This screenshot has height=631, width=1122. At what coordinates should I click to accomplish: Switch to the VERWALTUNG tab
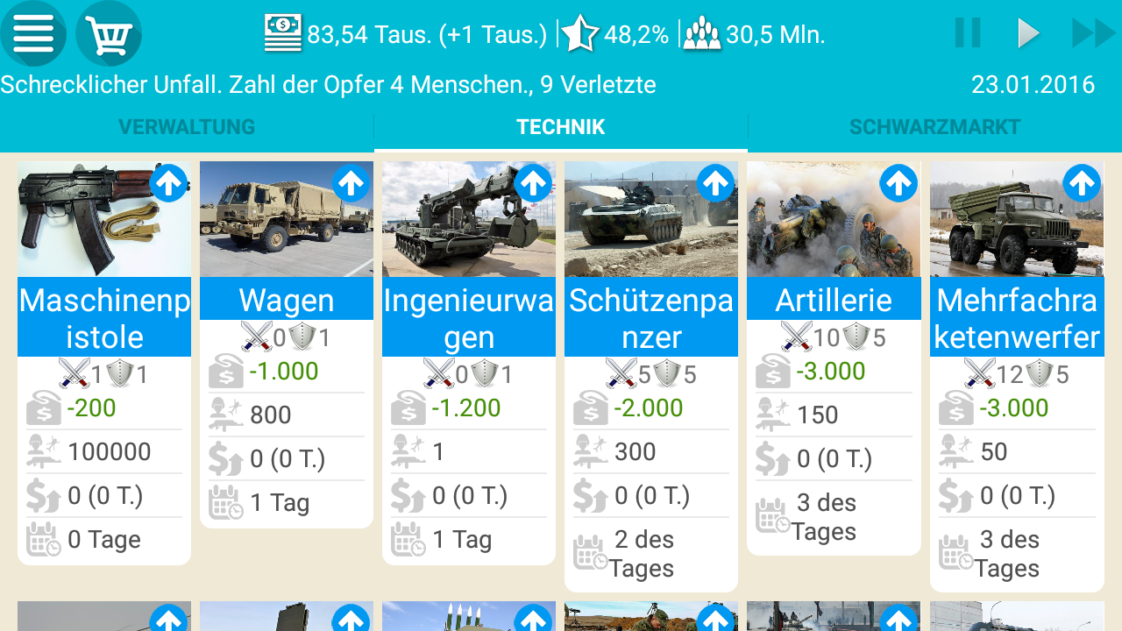(187, 127)
